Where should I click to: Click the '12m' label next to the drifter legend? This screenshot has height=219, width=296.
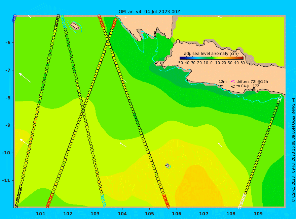(223, 82)
